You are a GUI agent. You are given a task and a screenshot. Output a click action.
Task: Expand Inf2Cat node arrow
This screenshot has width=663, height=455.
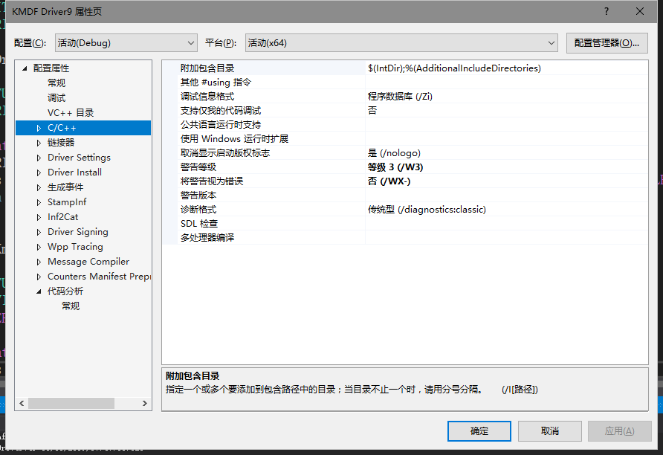[x=39, y=217]
